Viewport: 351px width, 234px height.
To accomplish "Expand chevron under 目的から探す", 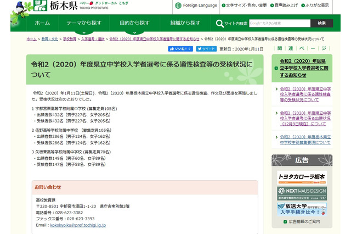I will tap(134, 32).
